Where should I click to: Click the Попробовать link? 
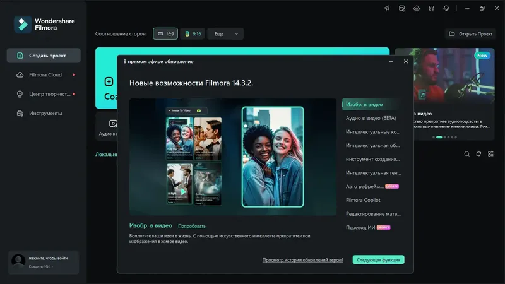(192, 226)
